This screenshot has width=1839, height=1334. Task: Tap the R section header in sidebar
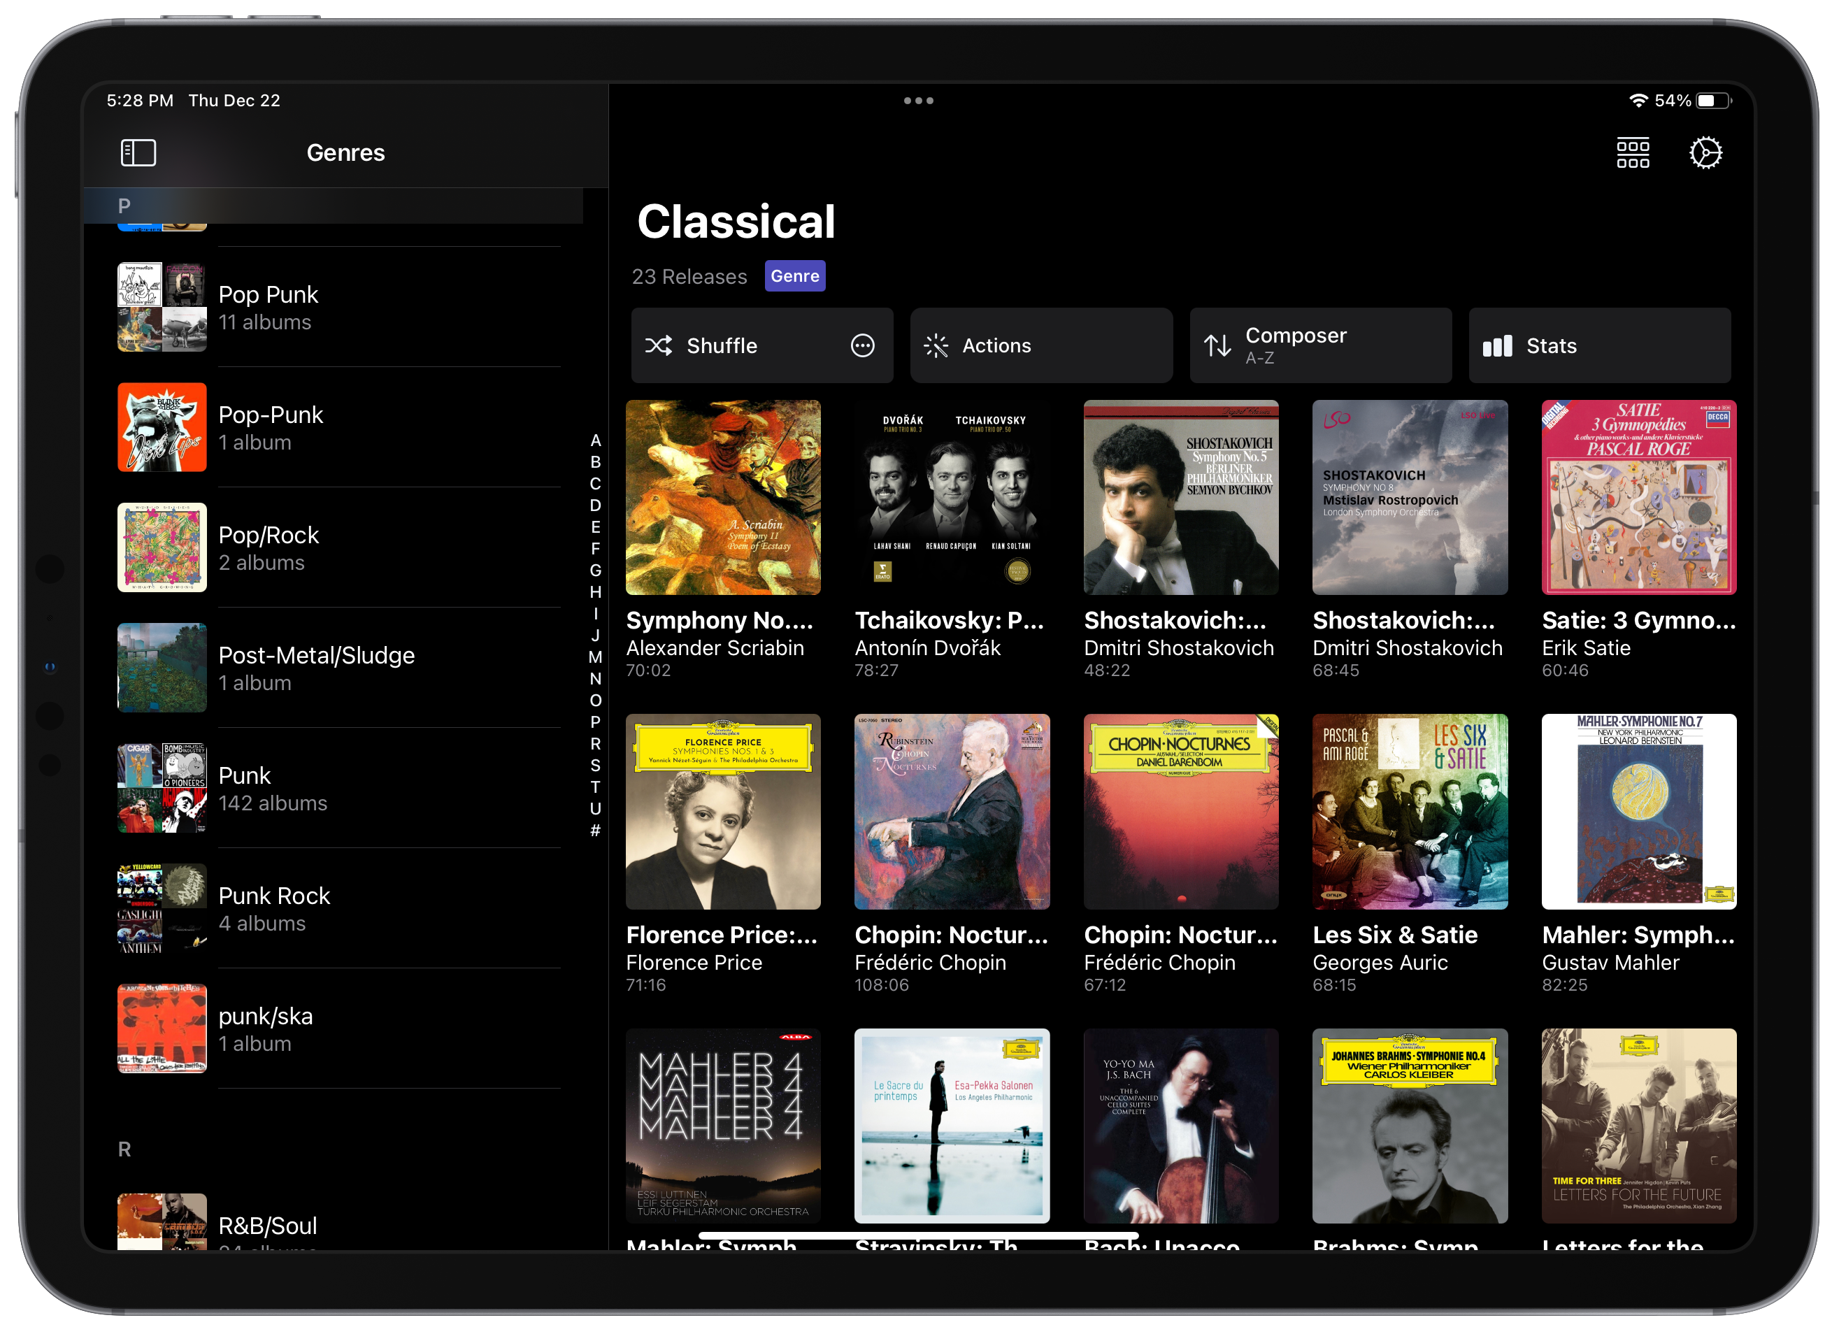[x=124, y=1149]
